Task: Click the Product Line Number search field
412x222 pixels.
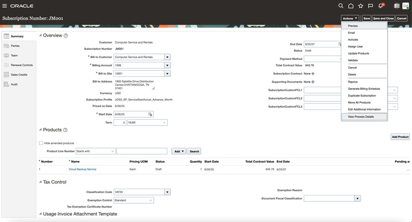Action: click(141, 151)
